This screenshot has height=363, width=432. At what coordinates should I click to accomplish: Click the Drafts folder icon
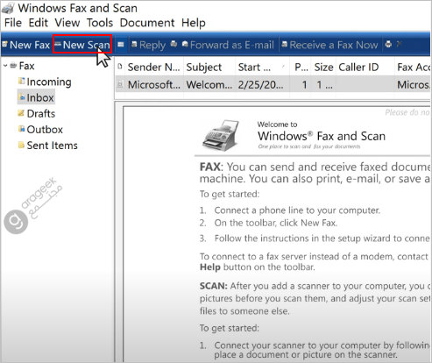21,113
